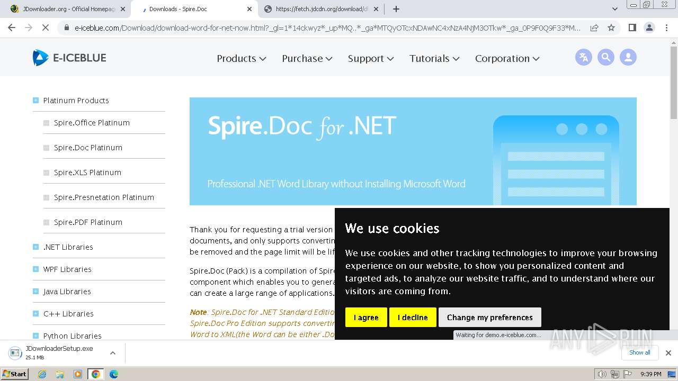The width and height of the screenshot is (678, 381).
Task: Expand the Java Libraries section
Action: (35, 291)
